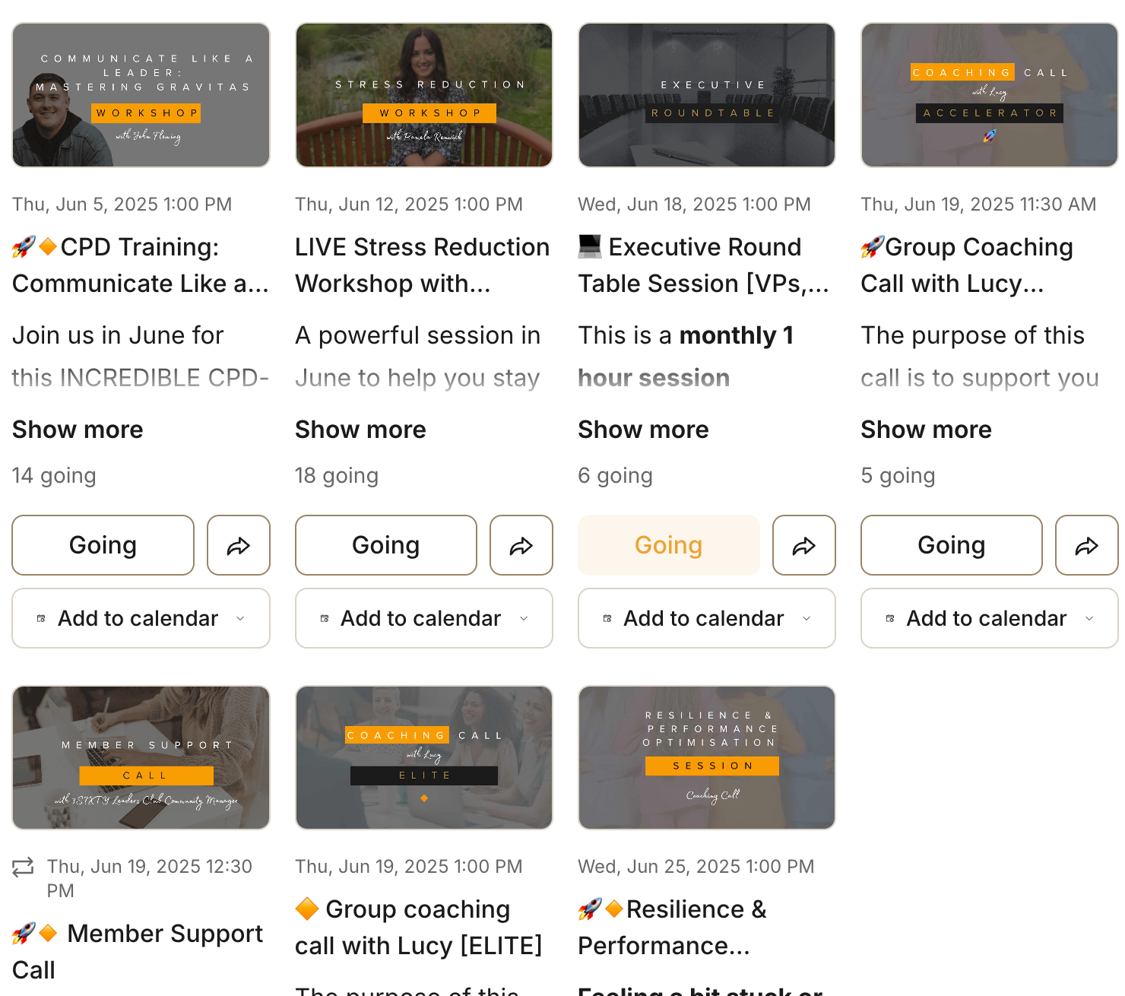Open the LIVE Stress Reduction Workshop title
The height and width of the screenshot is (996, 1125).
[423, 265]
